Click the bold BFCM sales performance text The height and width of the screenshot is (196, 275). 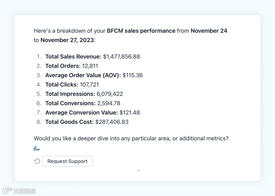pos(141,31)
